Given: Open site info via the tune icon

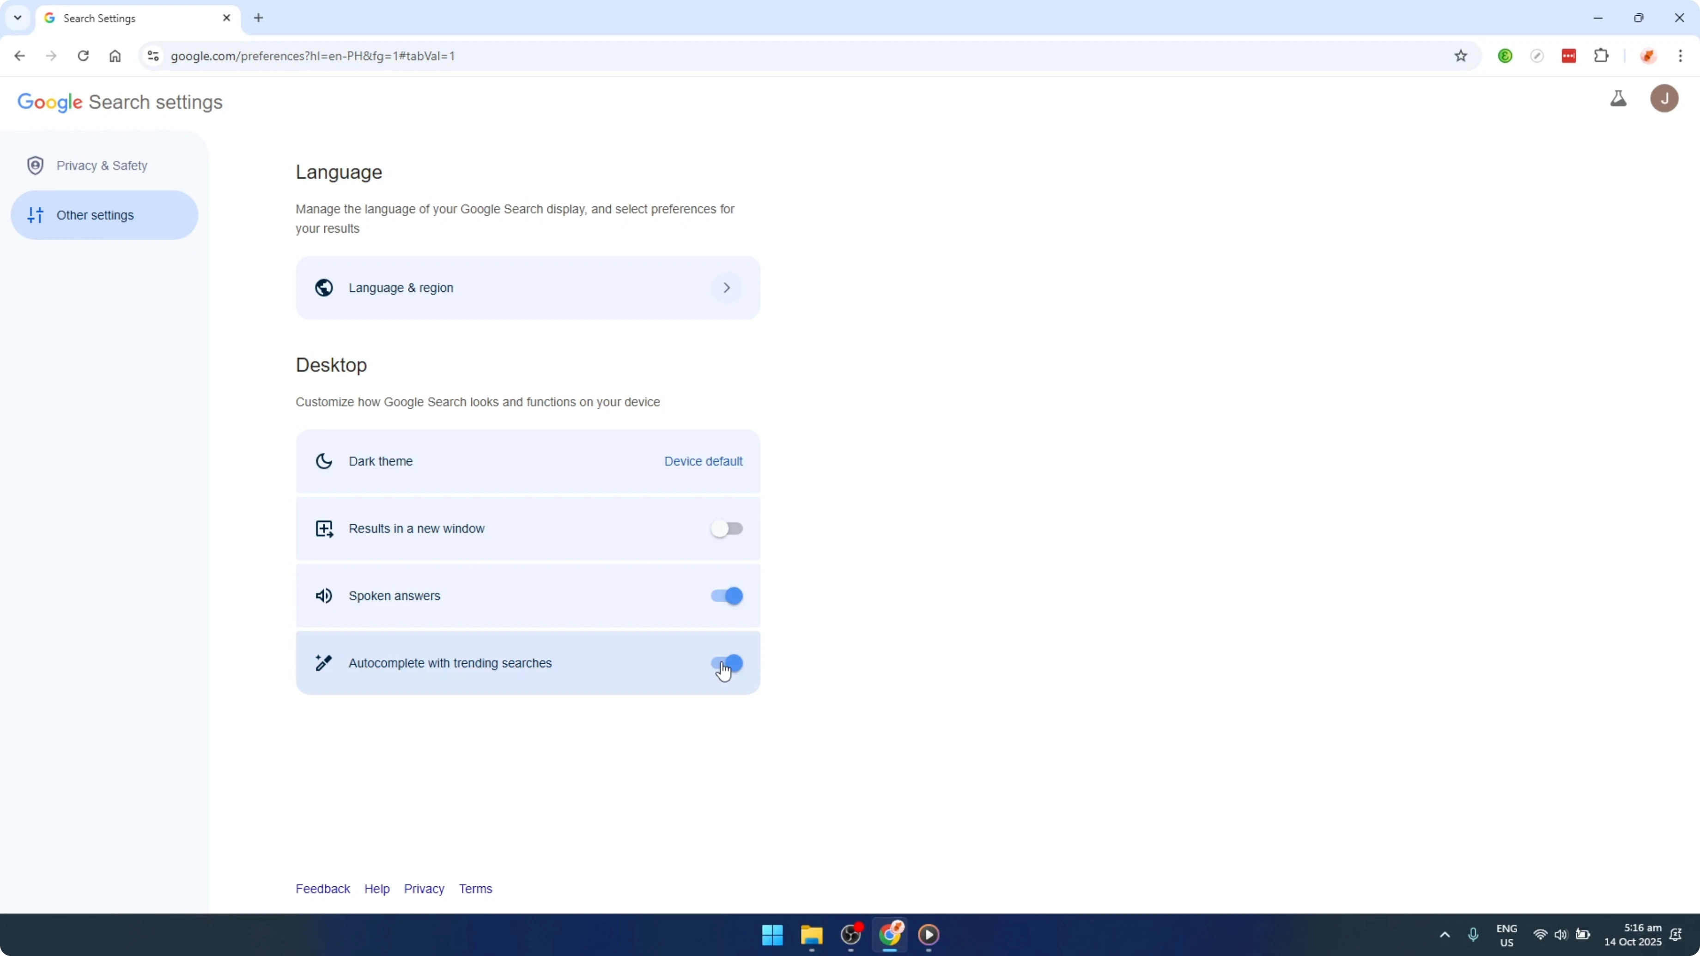Looking at the screenshot, I should 152,56.
